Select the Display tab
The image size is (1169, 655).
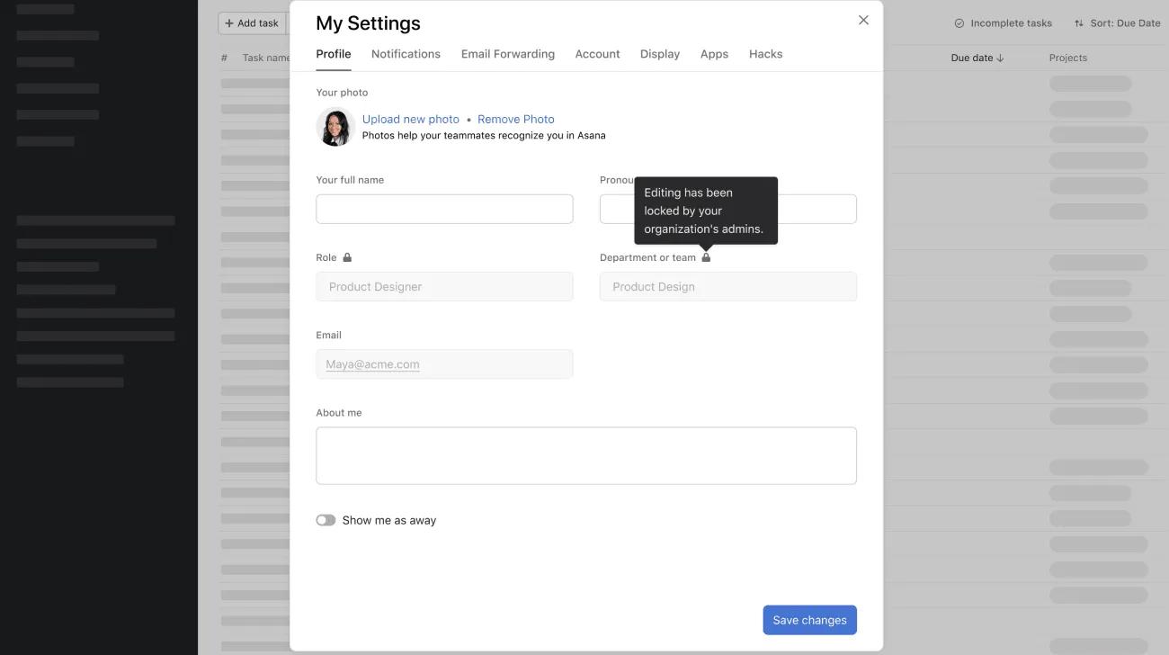[x=659, y=53]
